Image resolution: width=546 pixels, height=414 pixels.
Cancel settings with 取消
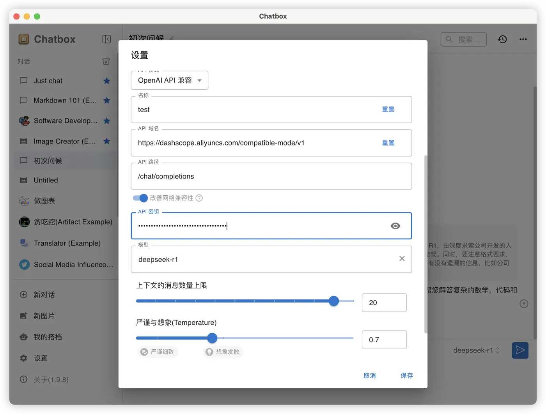[370, 375]
